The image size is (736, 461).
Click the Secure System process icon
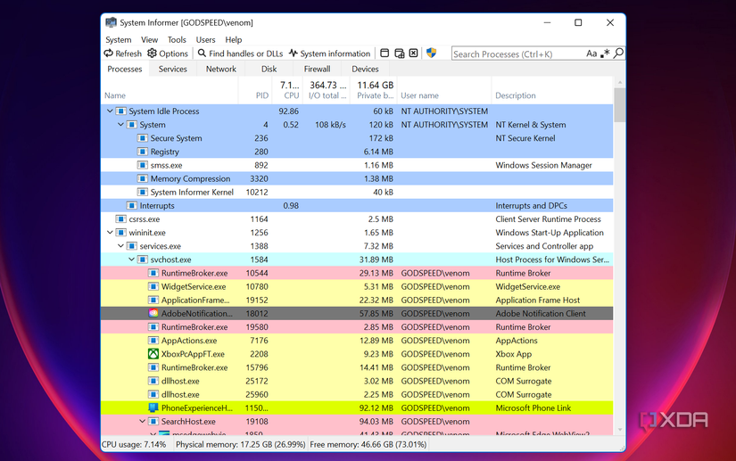(x=142, y=138)
